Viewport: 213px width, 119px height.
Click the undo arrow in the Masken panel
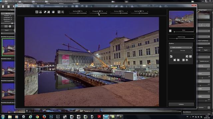point(171,57)
